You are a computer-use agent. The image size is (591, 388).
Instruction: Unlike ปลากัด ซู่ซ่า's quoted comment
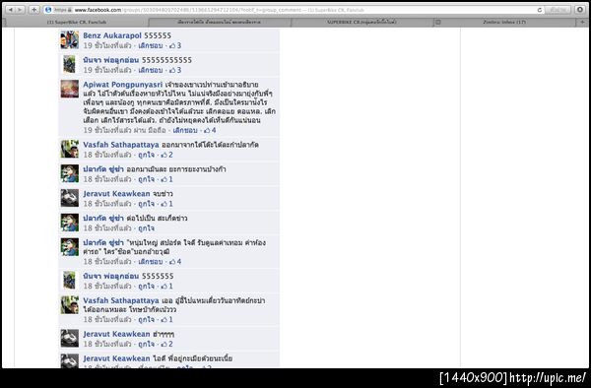(150, 261)
